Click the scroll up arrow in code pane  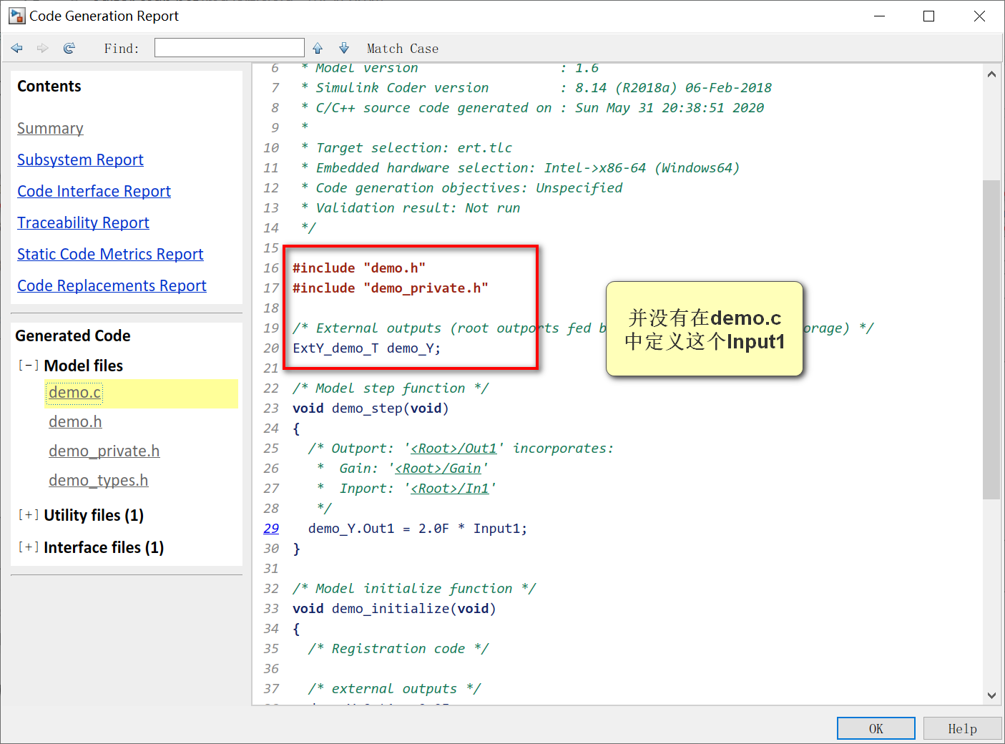991,74
